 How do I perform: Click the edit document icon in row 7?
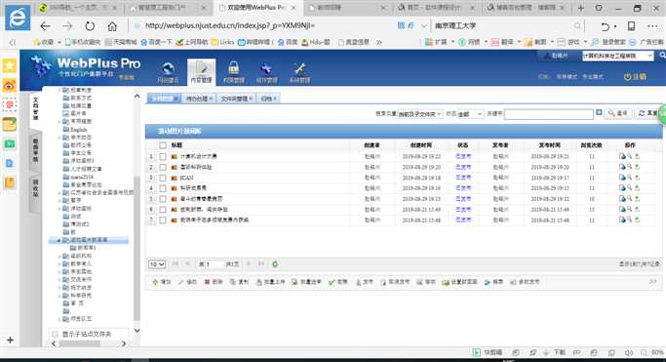[x=622, y=220]
